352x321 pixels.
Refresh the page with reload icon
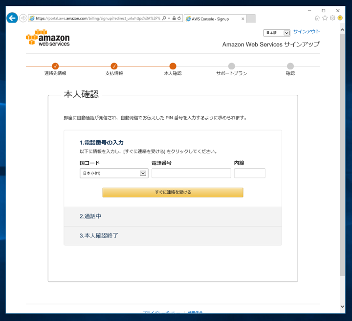[179, 18]
